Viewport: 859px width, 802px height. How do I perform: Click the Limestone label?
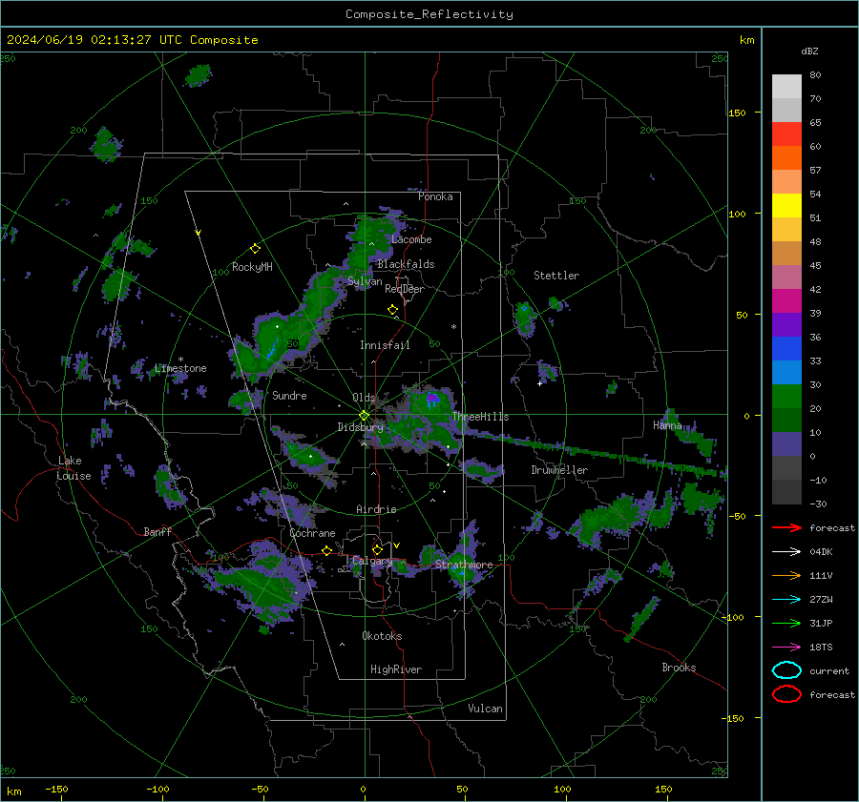pyautogui.click(x=180, y=368)
